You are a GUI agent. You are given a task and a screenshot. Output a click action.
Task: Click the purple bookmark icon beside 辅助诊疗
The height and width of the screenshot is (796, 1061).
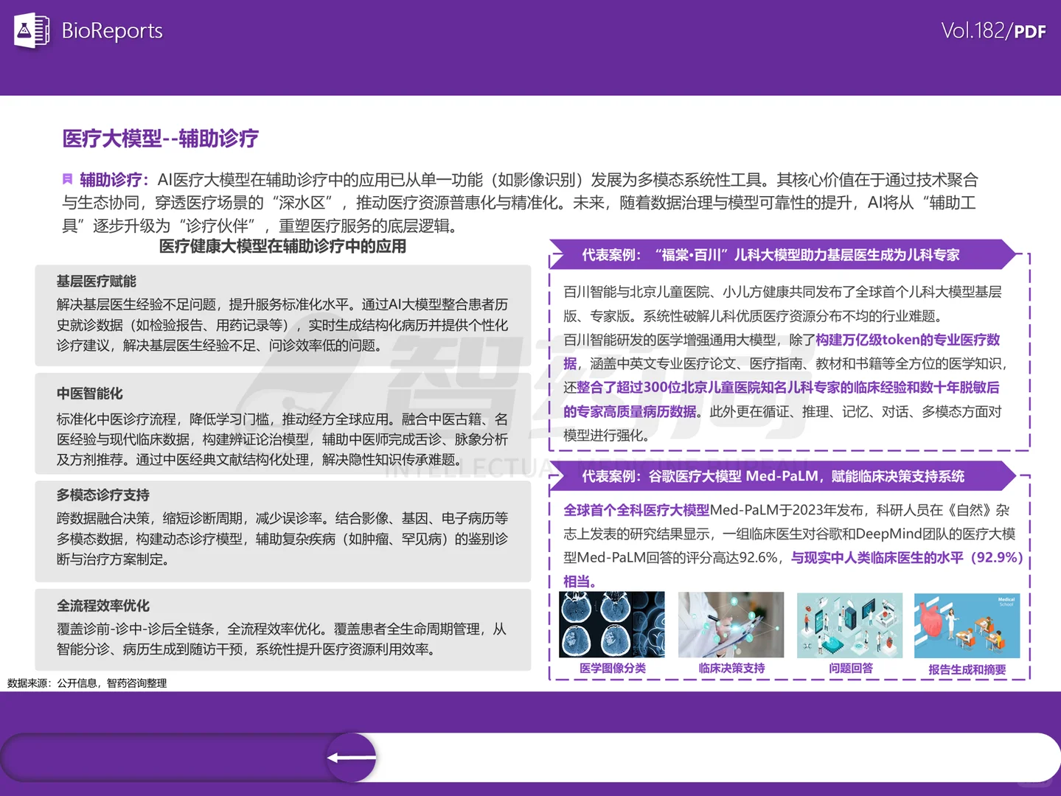point(67,179)
